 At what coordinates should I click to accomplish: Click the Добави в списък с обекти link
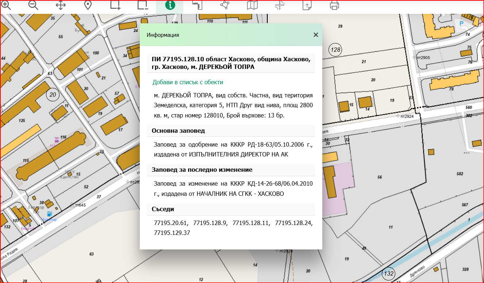[x=187, y=82]
